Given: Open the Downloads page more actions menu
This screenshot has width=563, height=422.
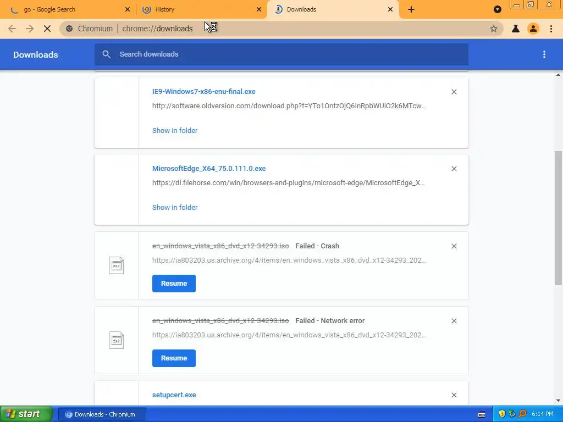Looking at the screenshot, I should (x=544, y=54).
